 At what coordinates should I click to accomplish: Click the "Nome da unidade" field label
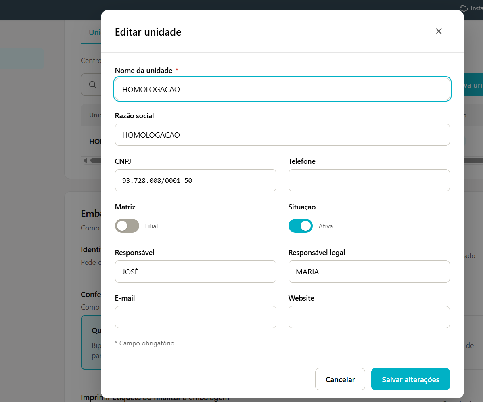(144, 71)
